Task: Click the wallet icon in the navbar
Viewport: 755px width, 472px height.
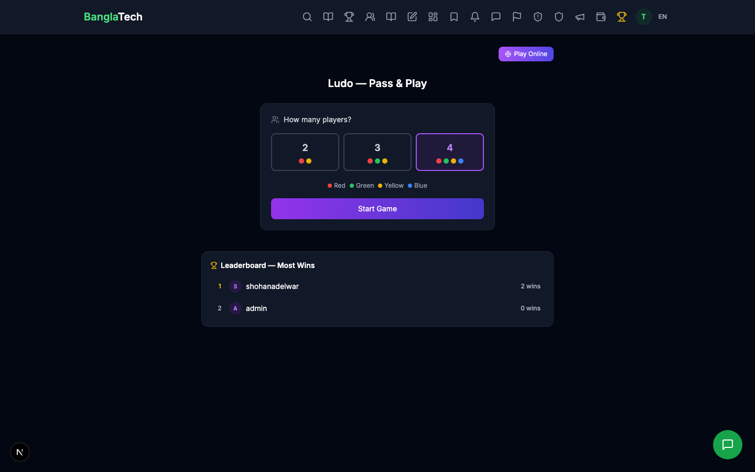Action: coord(601,17)
